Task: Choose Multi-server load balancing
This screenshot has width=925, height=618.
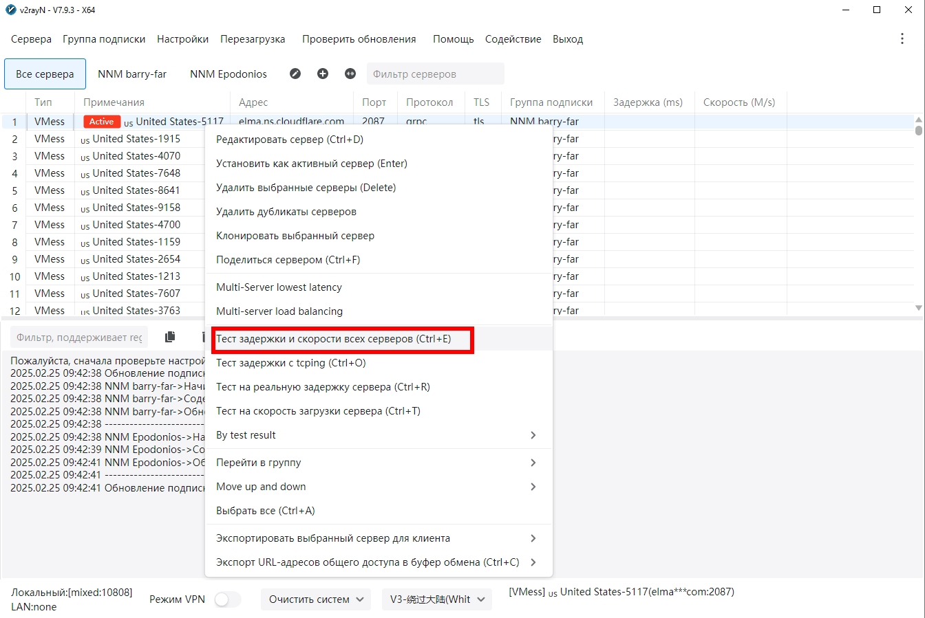Action: [379, 311]
